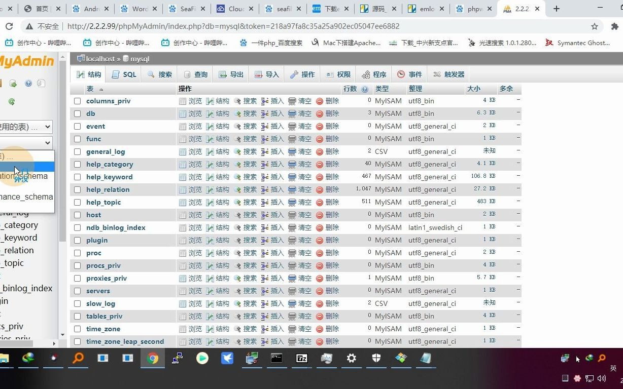Screen dimensions: 623x389
Task: Open structure of help_relation table
Action: pos(218,189)
